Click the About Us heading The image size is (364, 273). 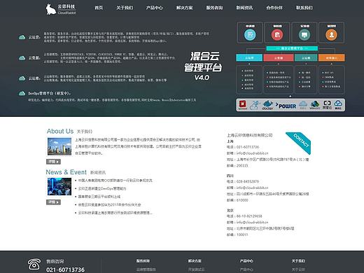tap(60, 131)
